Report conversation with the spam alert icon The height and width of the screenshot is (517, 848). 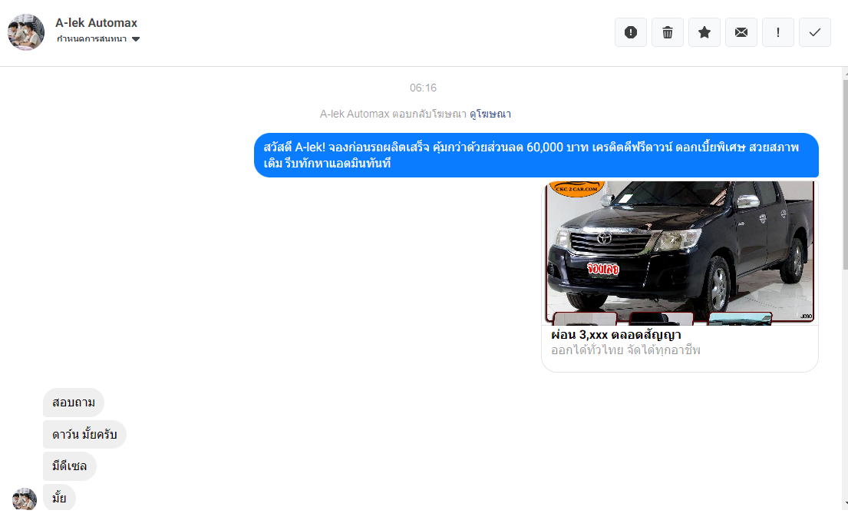tap(631, 32)
